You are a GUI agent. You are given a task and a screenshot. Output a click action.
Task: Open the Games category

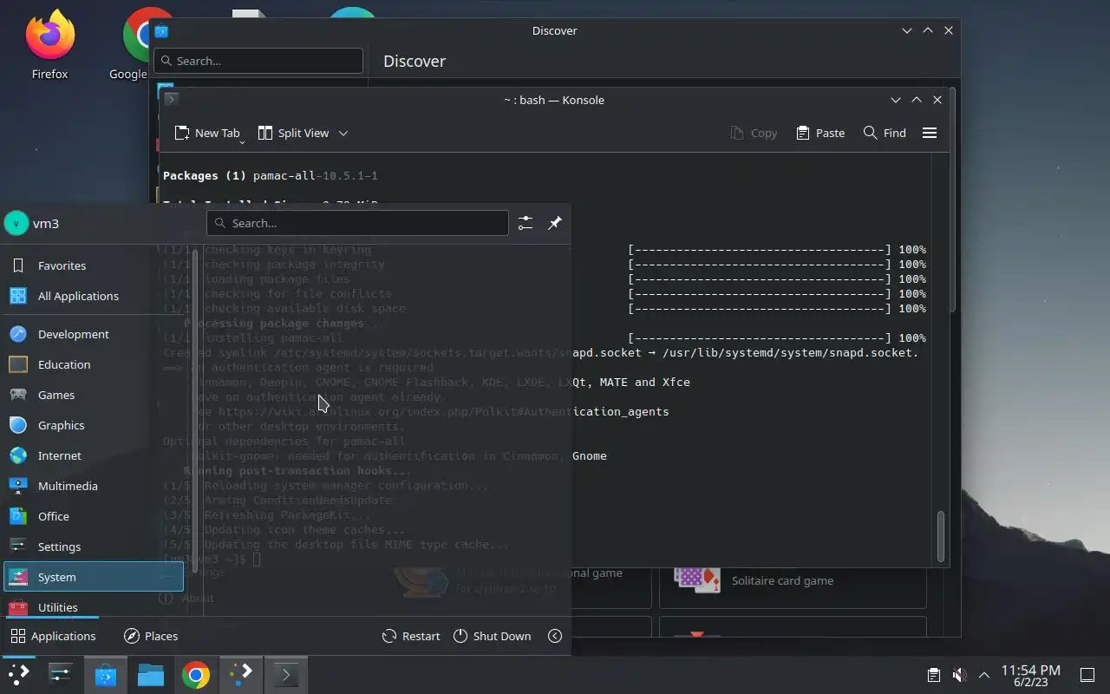click(x=94, y=395)
